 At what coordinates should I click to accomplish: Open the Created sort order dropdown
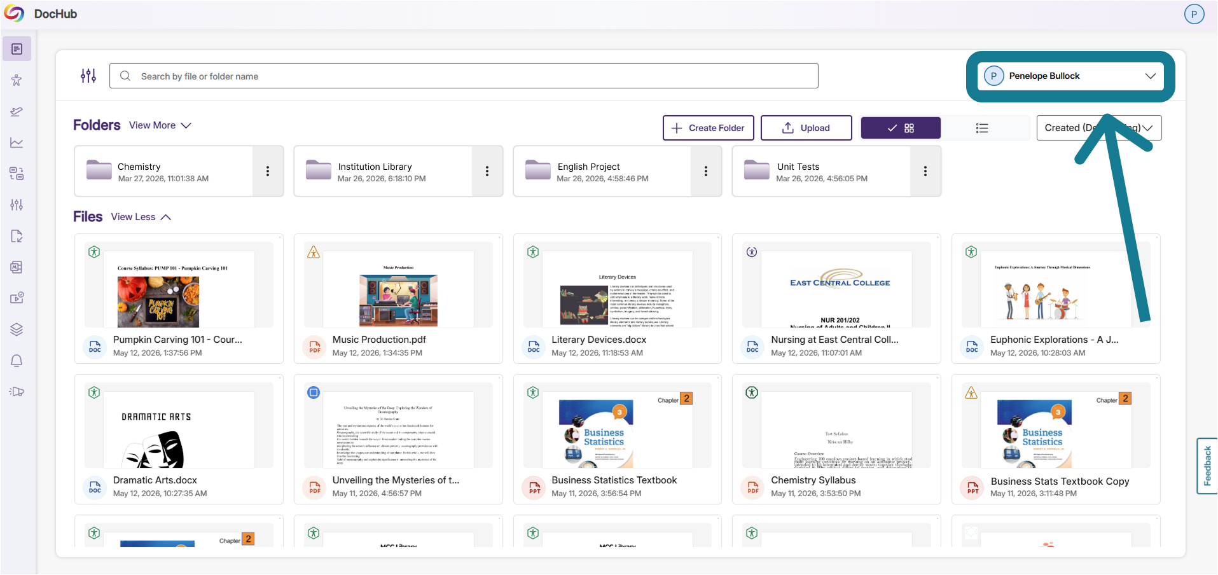tap(1099, 128)
